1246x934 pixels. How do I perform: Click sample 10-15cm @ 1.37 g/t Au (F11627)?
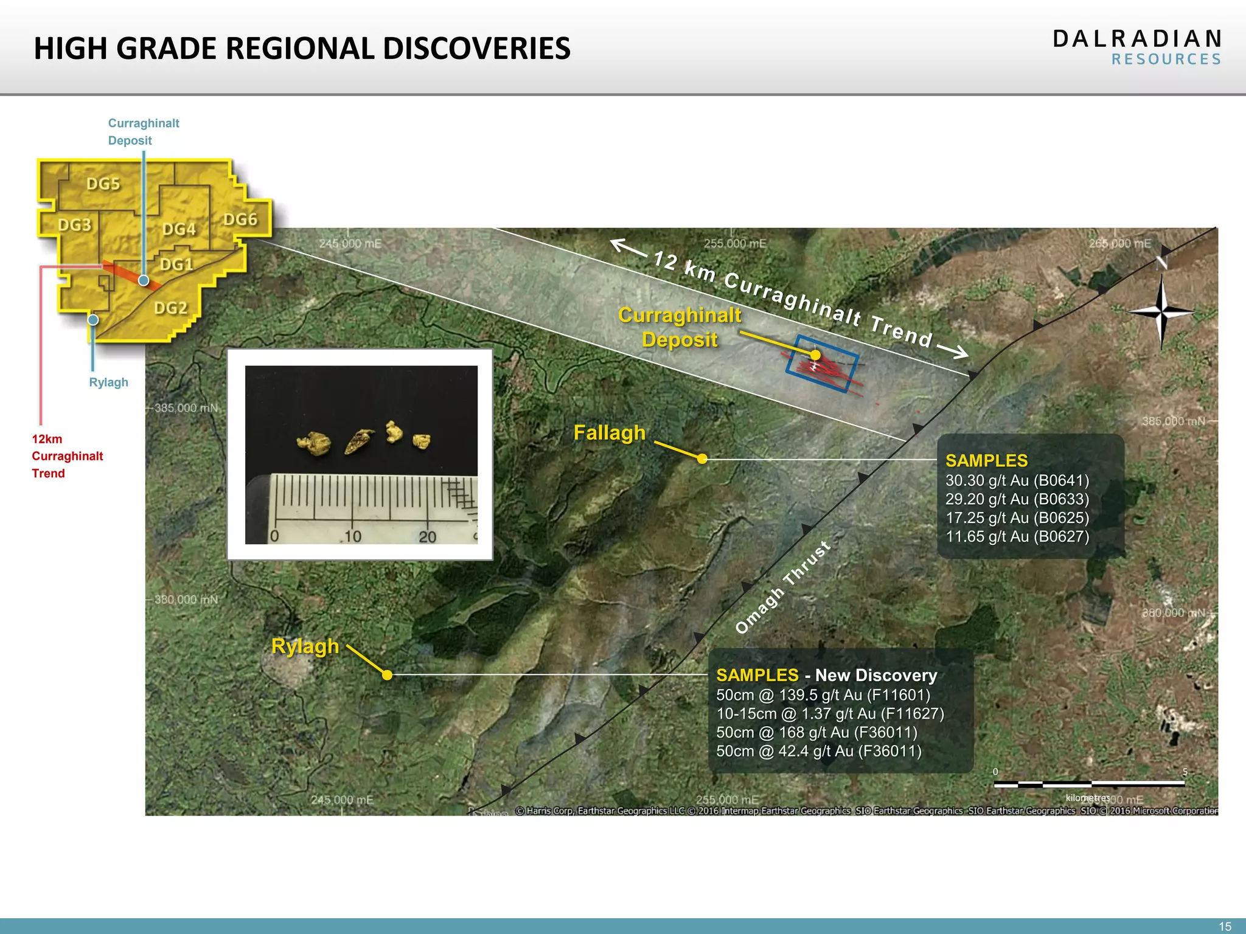tap(830, 714)
